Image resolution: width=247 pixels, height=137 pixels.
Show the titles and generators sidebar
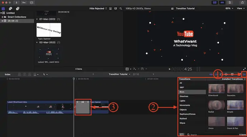point(18,9)
